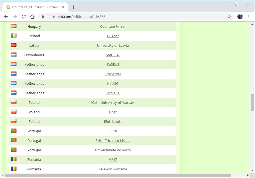This screenshot has height=178, width=255.
Task: Click the flag beside the LiteServer row
Action: pyautogui.click(x=14, y=74)
